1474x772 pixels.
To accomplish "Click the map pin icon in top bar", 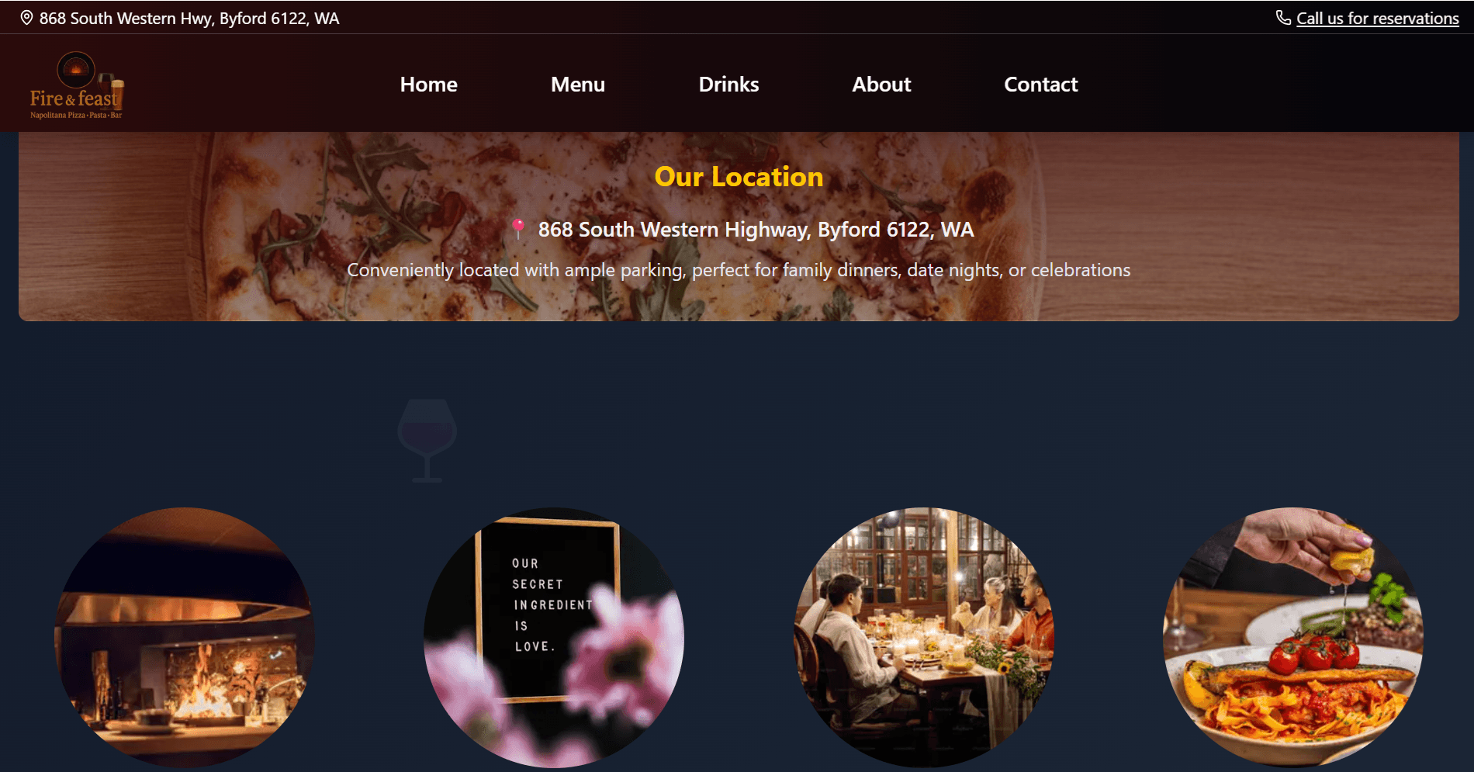I will point(26,18).
